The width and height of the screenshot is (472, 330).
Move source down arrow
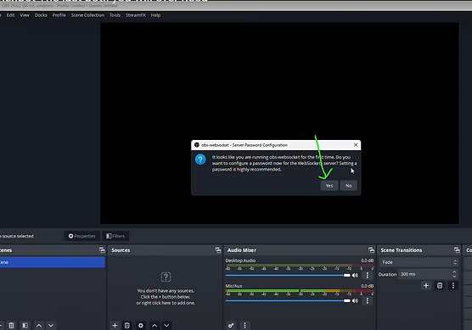tap(166, 326)
